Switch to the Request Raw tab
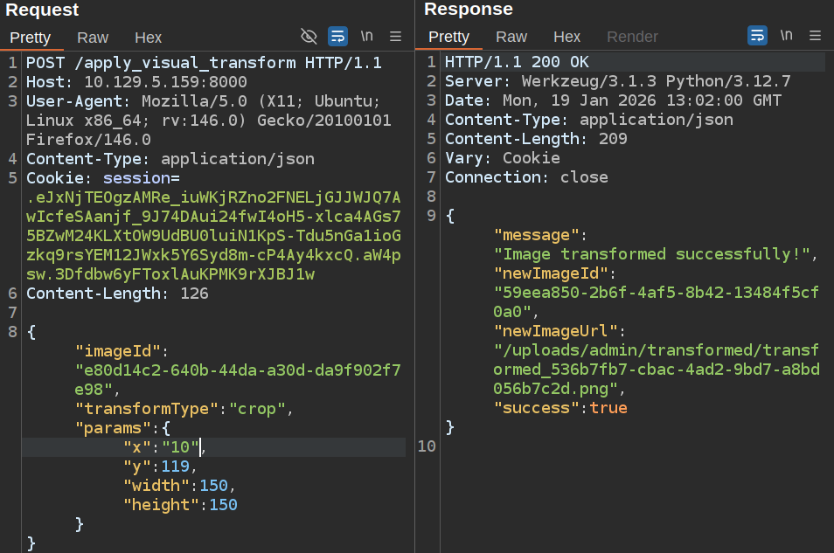 (x=93, y=37)
